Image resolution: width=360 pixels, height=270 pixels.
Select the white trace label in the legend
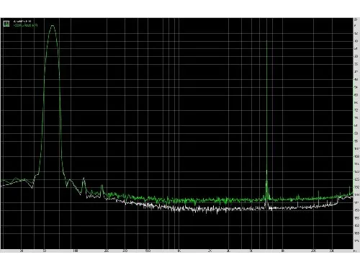pos(22,22)
